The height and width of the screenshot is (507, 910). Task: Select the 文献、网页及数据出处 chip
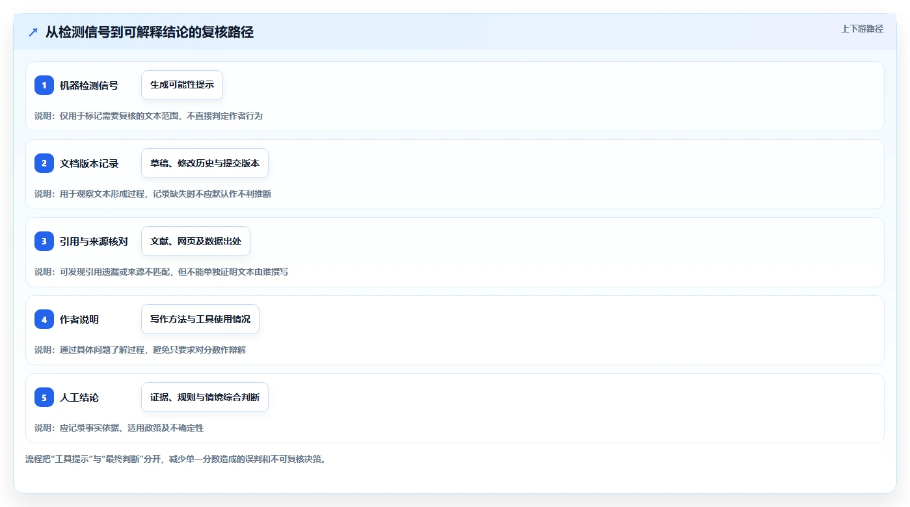coord(196,241)
